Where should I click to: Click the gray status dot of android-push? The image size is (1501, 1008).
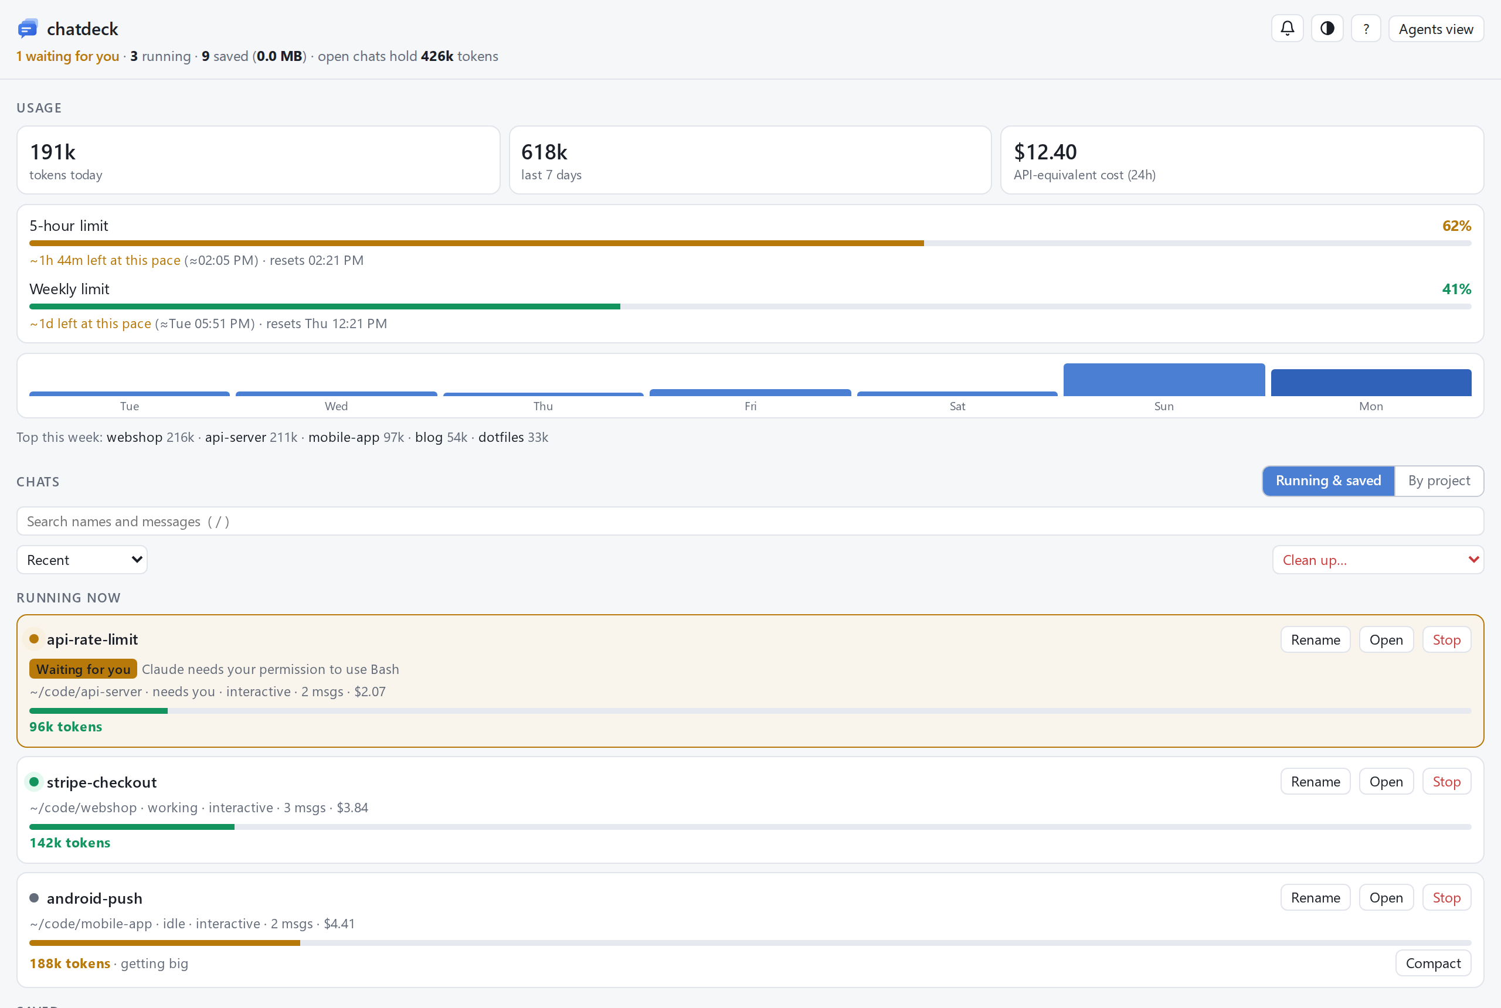pos(34,897)
